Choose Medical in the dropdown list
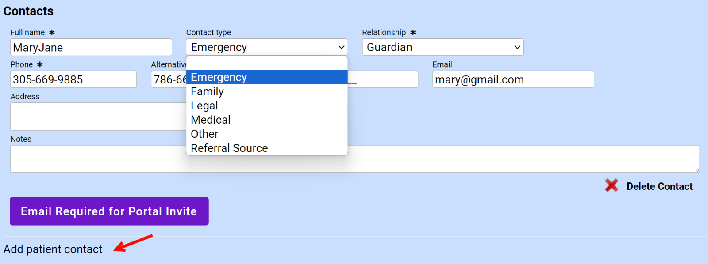The height and width of the screenshot is (264, 708). [x=266, y=120]
